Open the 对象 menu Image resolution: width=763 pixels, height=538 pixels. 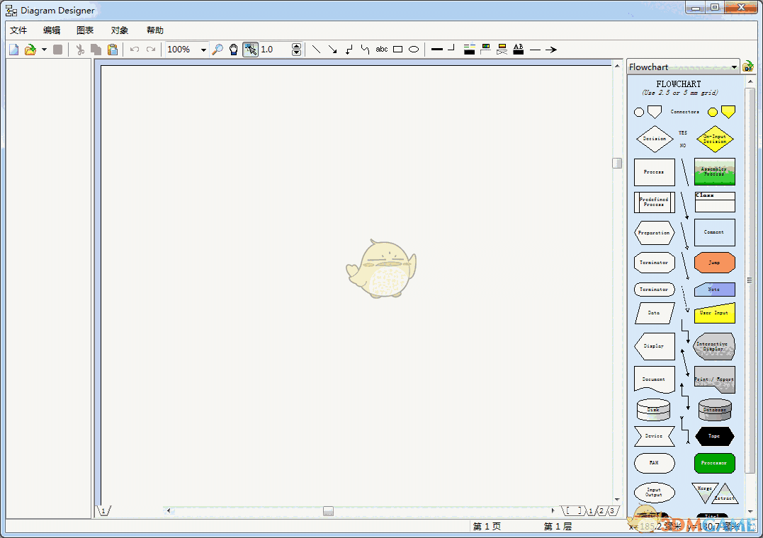pyautogui.click(x=120, y=30)
